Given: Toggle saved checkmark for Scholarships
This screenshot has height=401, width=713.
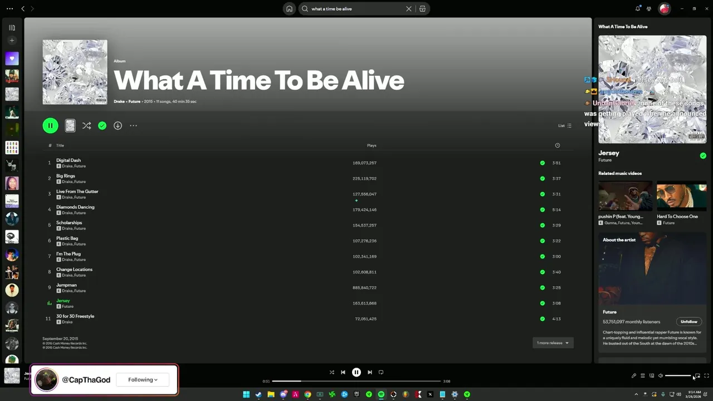Looking at the screenshot, I should pyautogui.click(x=542, y=226).
